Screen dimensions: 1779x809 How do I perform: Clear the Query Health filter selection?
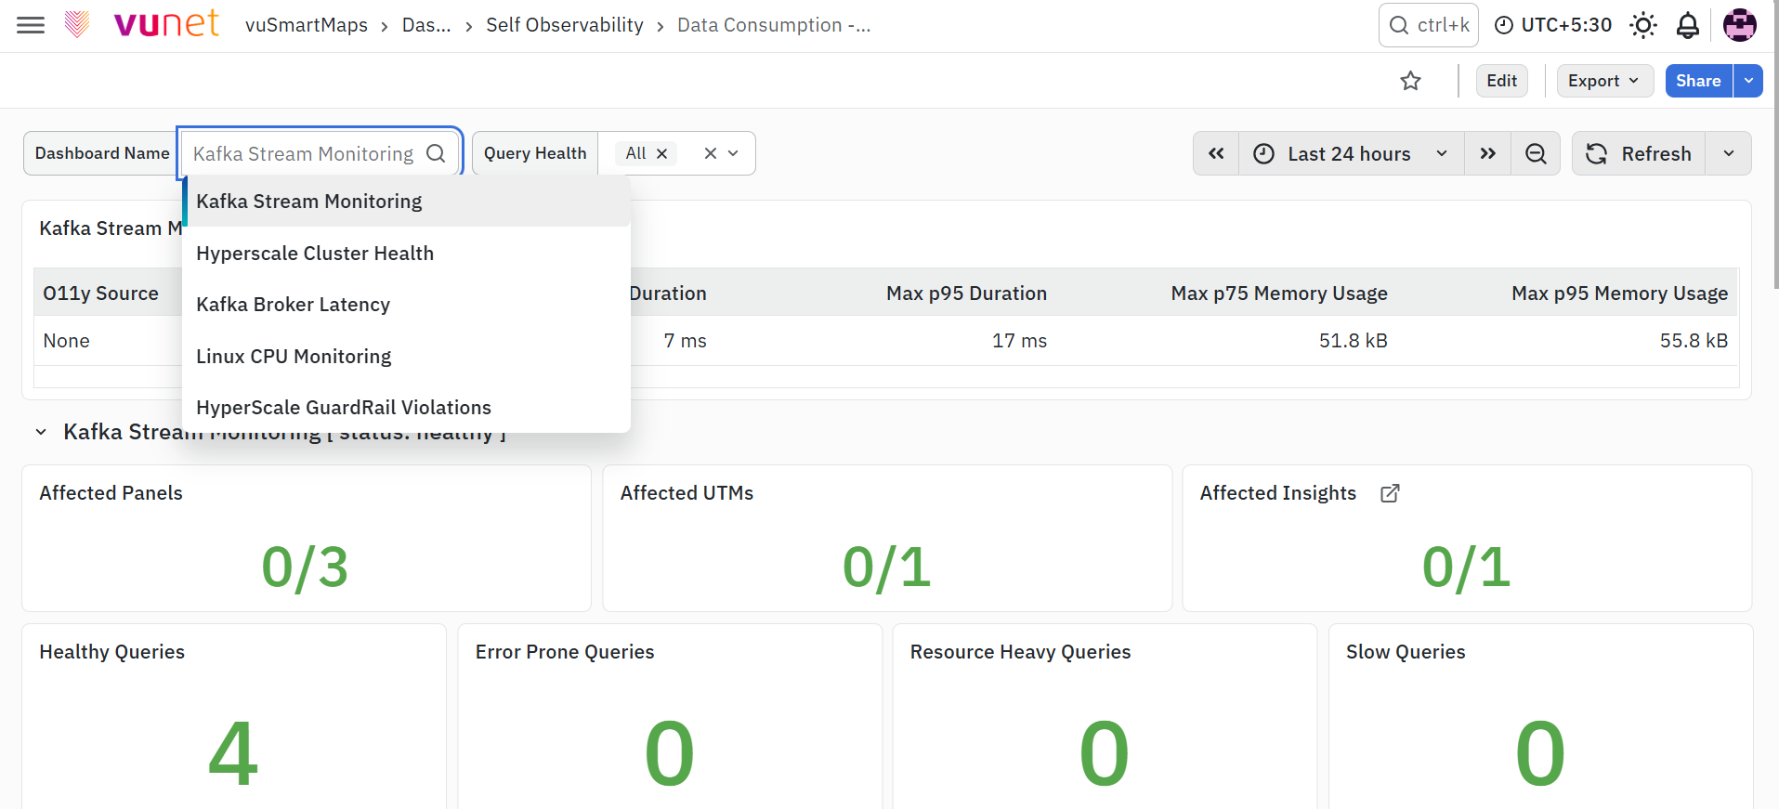coord(710,153)
